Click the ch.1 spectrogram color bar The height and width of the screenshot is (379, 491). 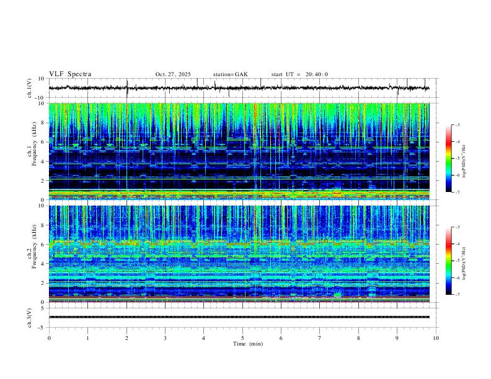[x=449, y=159]
